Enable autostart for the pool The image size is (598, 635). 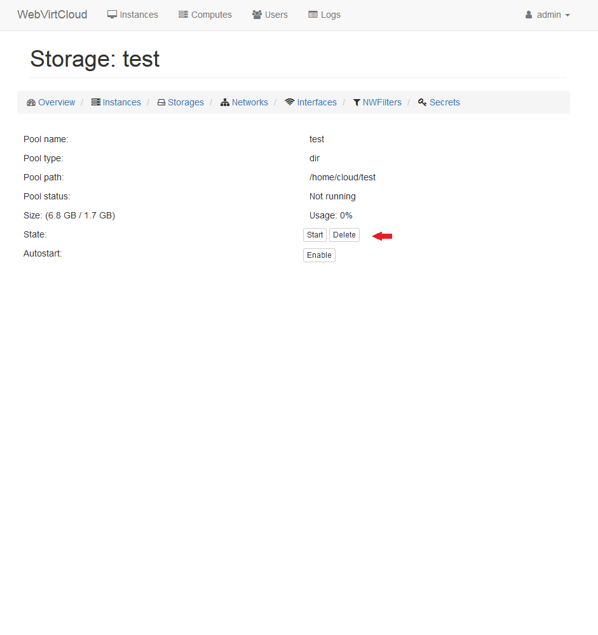coord(319,255)
